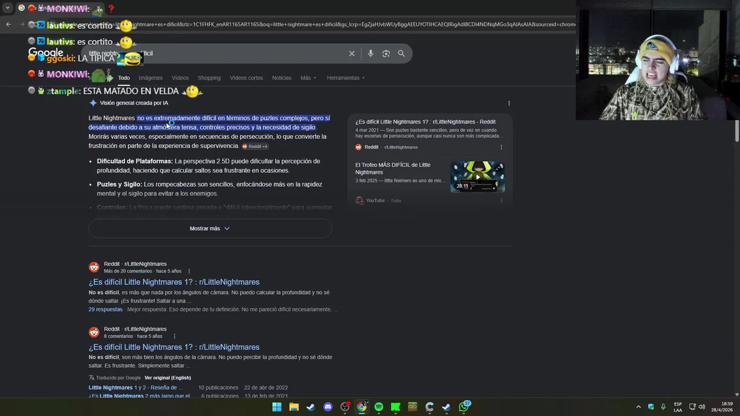
Task: Go back with the browser arrow
Action: click(8, 24)
